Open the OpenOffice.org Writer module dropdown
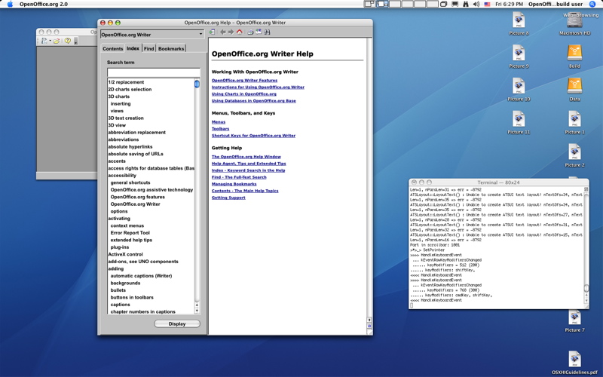 tap(152, 34)
